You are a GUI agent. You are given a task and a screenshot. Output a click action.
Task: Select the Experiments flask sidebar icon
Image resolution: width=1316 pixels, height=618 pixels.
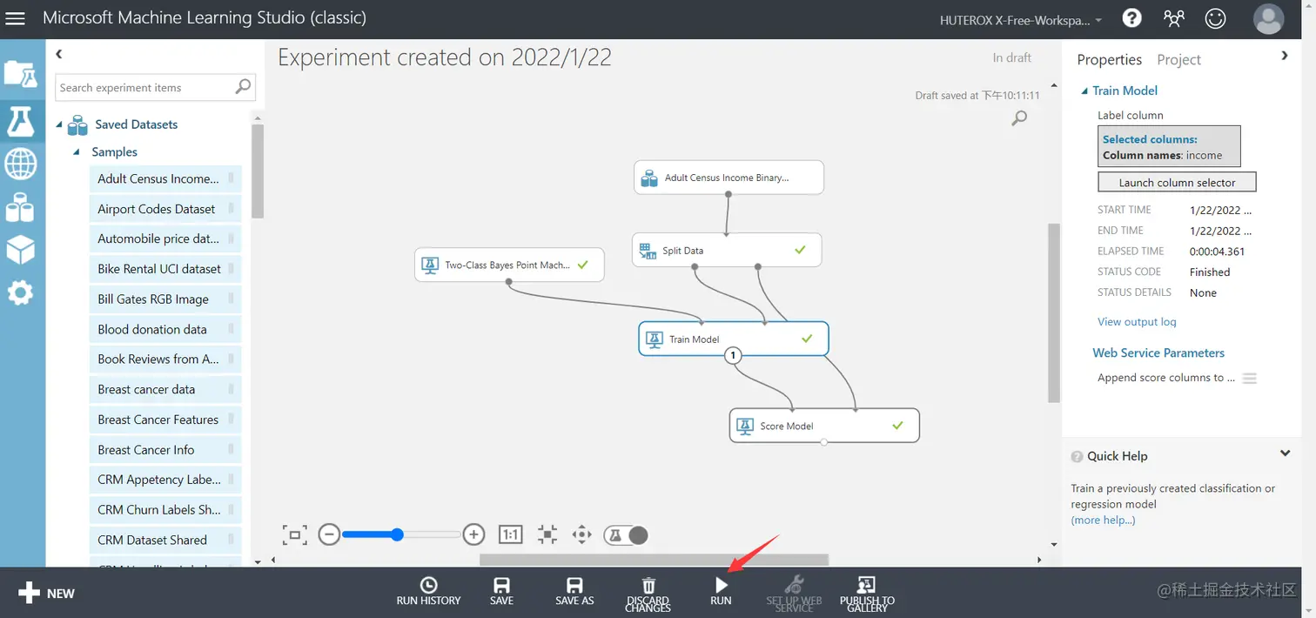(x=20, y=120)
